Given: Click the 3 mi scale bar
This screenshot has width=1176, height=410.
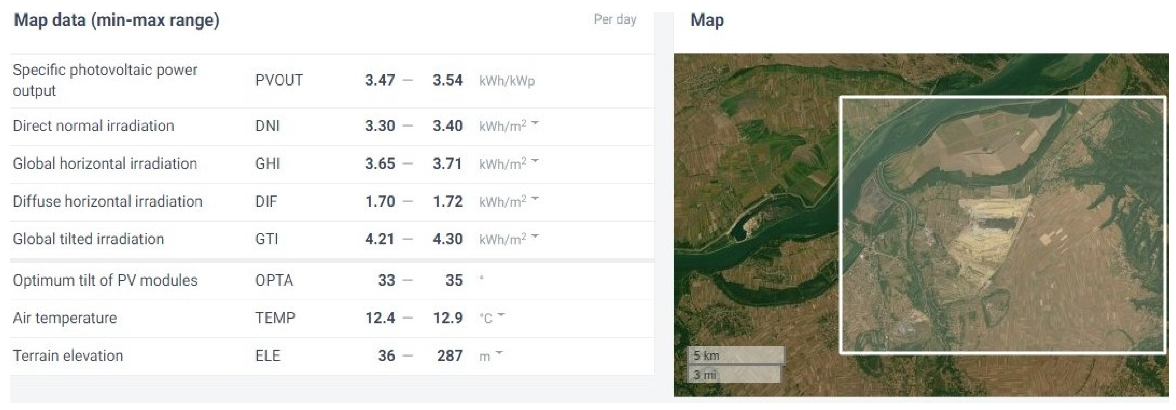Looking at the screenshot, I should (x=733, y=375).
